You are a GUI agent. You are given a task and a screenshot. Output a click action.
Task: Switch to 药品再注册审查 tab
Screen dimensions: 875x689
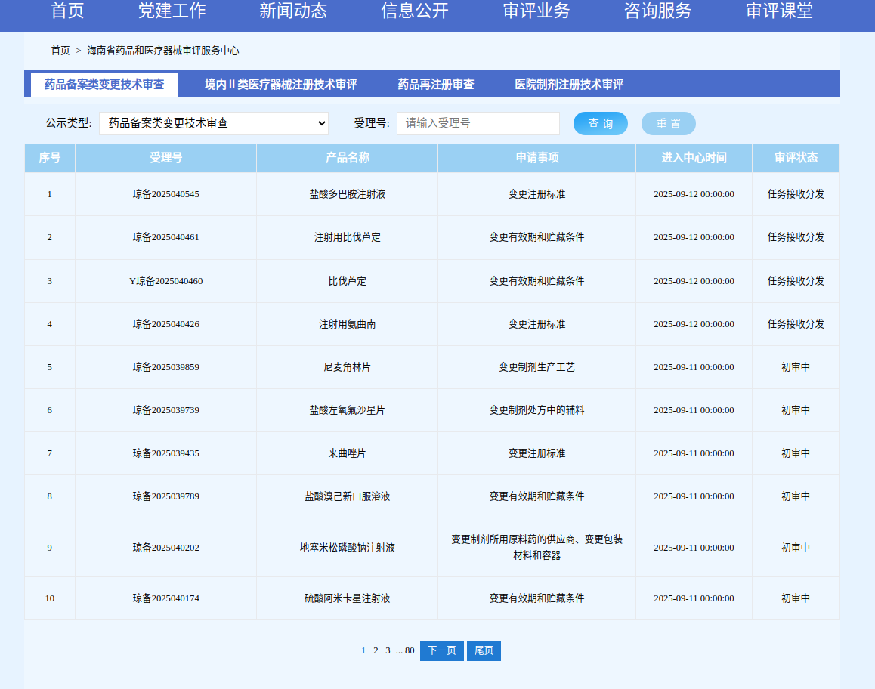coord(436,85)
